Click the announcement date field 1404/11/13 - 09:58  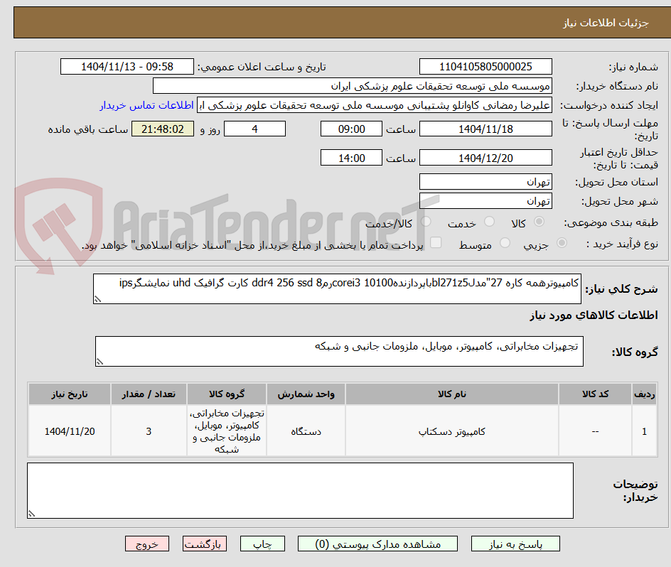click(x=127, y=67)
